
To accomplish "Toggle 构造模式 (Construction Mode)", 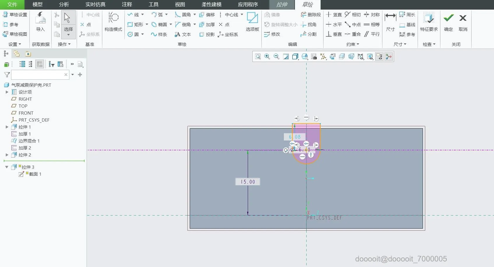I will click(x=113, y=22).
